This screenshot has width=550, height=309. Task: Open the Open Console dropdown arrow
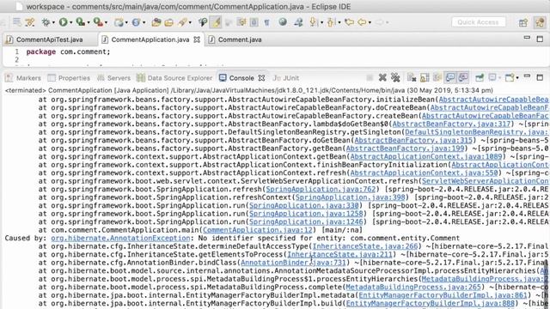[x=517, y=78]
